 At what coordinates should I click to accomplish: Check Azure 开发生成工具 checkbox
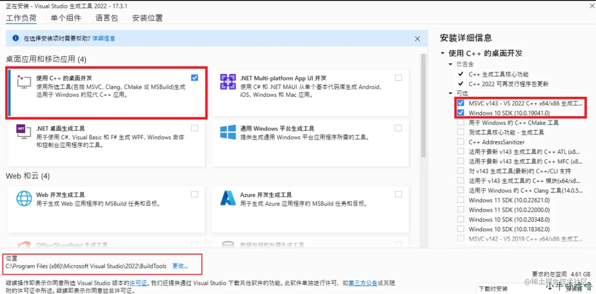click(399, 194)
